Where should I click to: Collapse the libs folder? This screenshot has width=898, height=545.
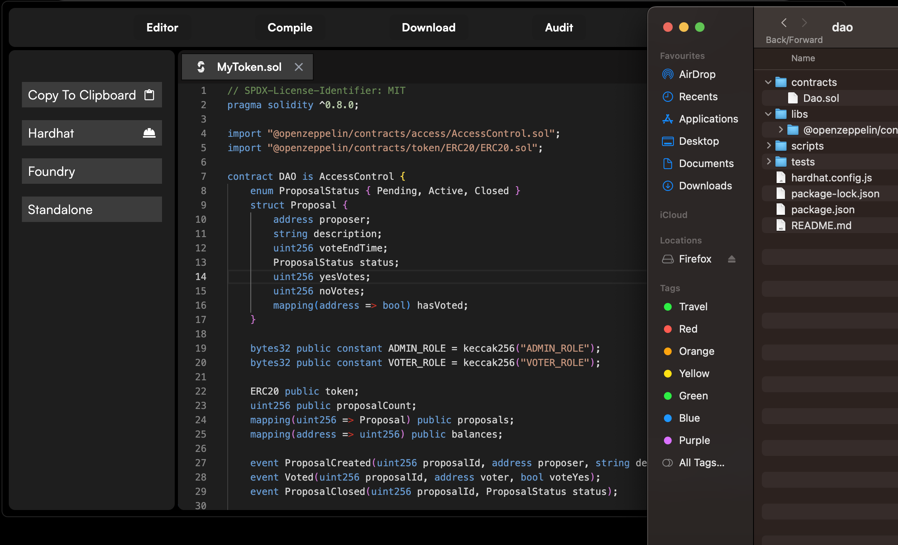(768, 114)
